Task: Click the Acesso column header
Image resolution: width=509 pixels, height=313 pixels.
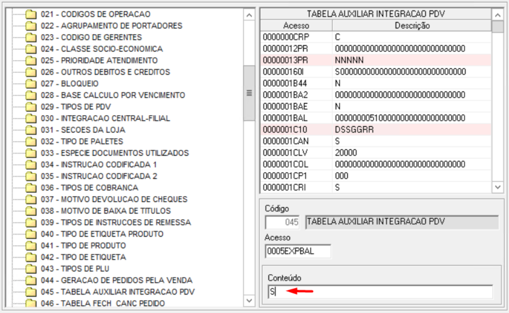Action: tap(296, 25)
